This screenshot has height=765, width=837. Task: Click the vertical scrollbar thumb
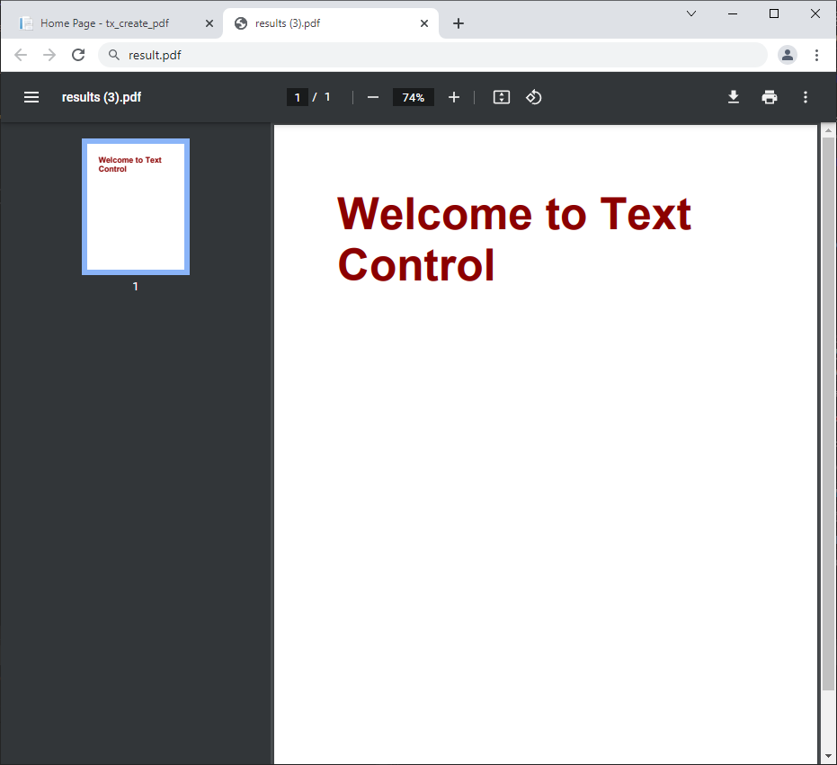(828, 414)
